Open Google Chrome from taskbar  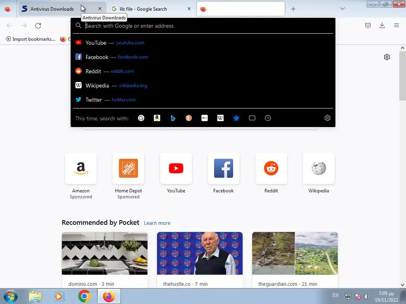84,296
